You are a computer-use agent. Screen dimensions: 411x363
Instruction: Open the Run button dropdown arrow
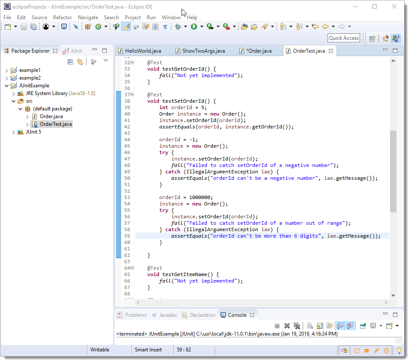(202, 27)
